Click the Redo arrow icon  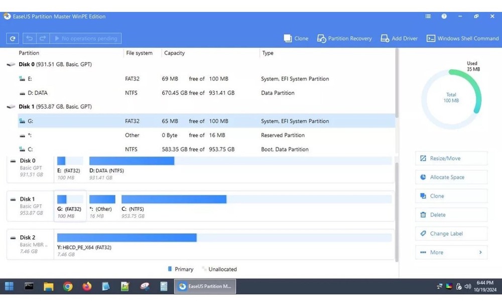pyautogui.click(x=43, y=38)
